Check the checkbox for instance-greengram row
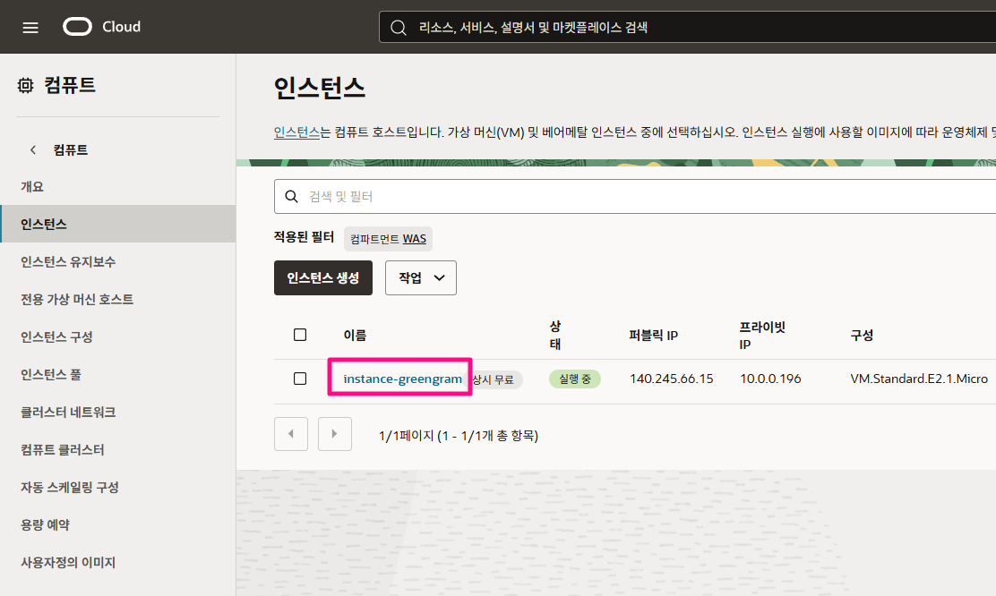The height and width of the screenshot is (596, 996). pyautogui.click(x=300, y=379)
